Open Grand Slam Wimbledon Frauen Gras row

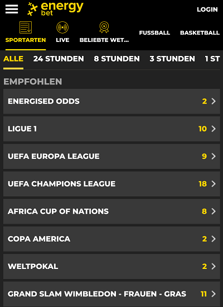[x=111, y=294]
